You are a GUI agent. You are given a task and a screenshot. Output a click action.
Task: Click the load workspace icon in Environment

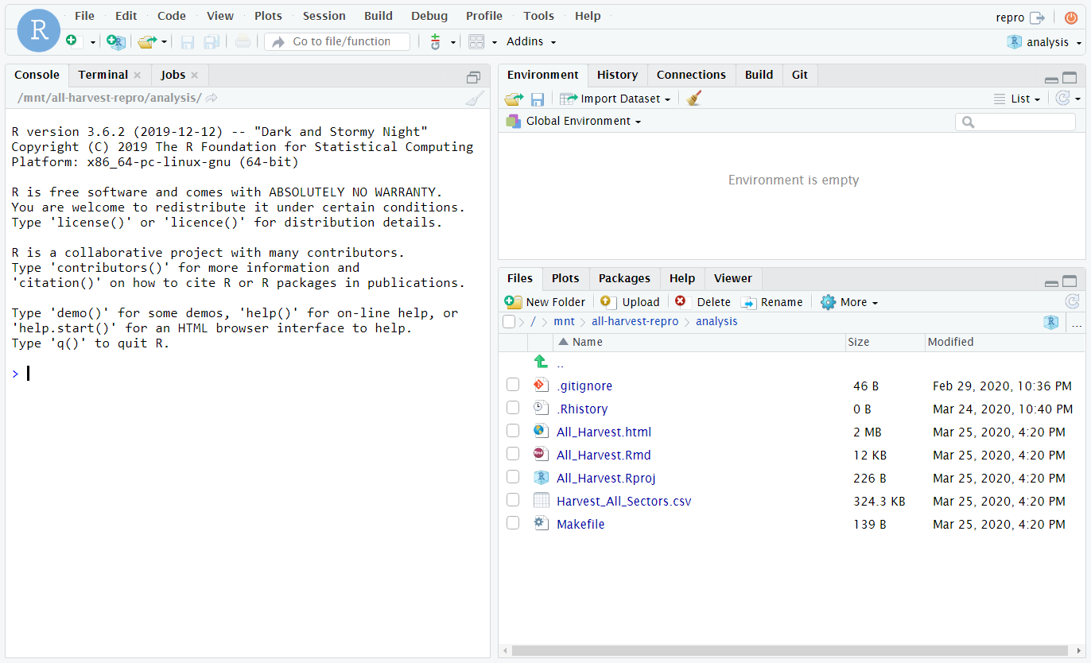coord(514,99)
